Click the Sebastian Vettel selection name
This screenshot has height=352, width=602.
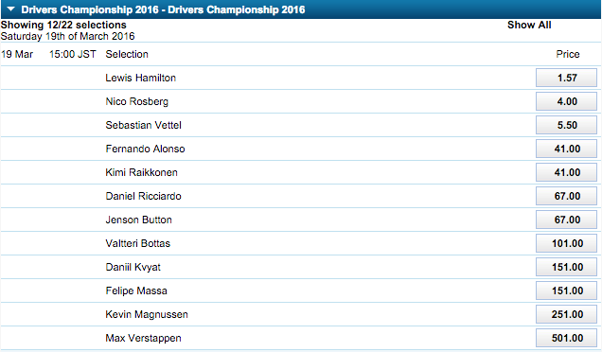pos(143,125)
